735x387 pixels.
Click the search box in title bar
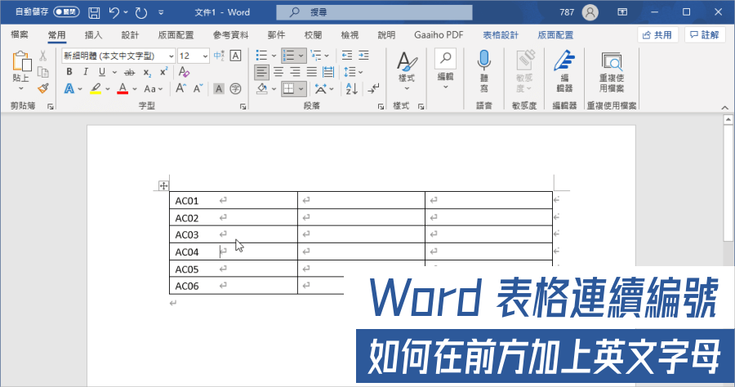point(374,12)
